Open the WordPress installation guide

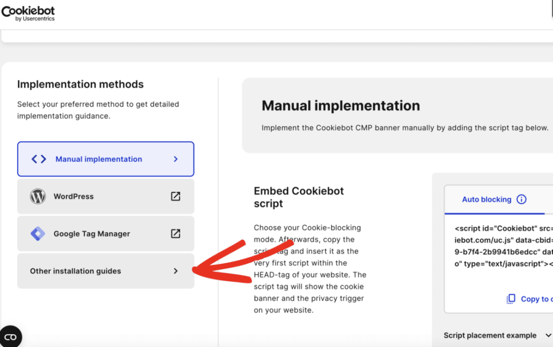(x=75, y=196)
